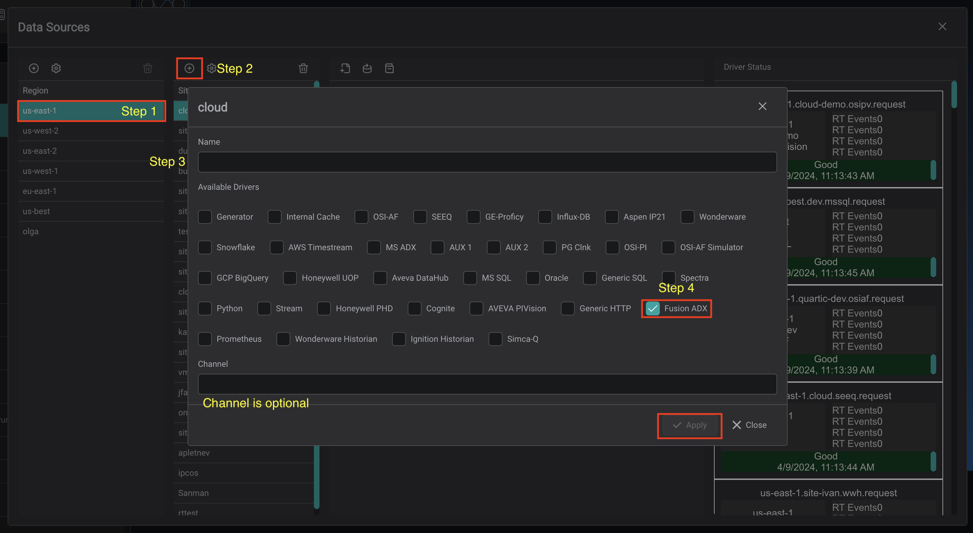Open region settings gear icon
The height and width of the screenshot is (533, 973).
click(56, 68)
